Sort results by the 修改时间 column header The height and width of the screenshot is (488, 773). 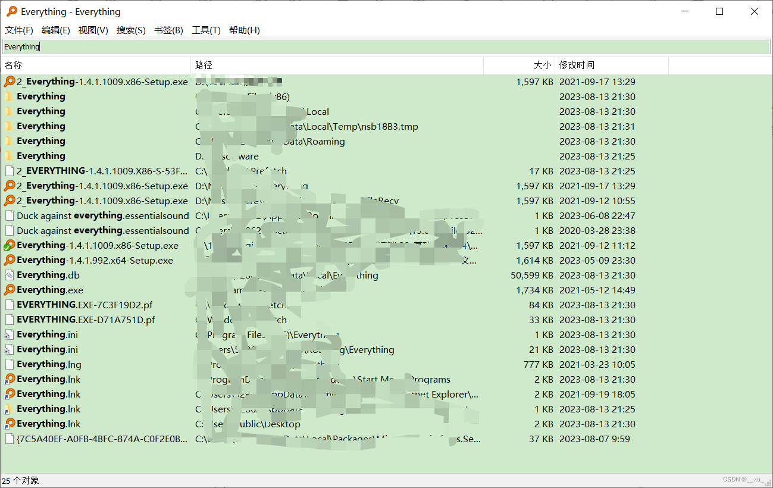pyautogui.click(x=612, y=65)
